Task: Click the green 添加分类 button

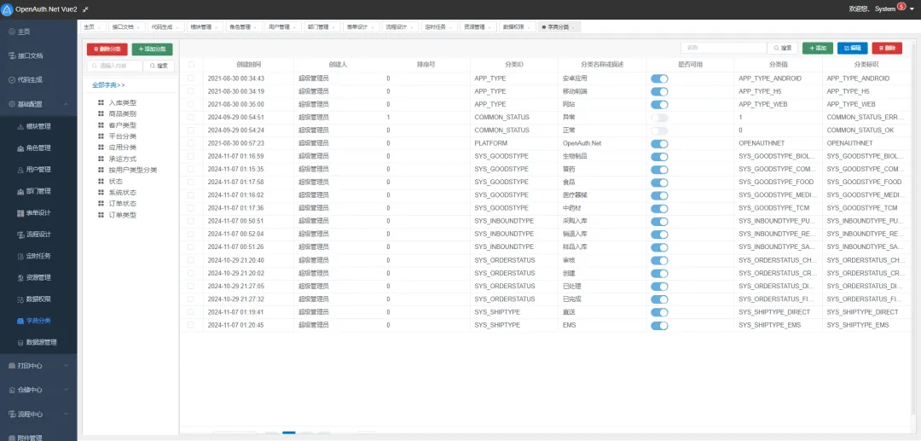Action: (x=152, y=49)
